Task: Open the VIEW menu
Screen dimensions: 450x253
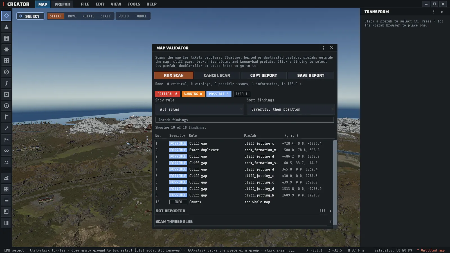Action: click(x=116, y=4)
